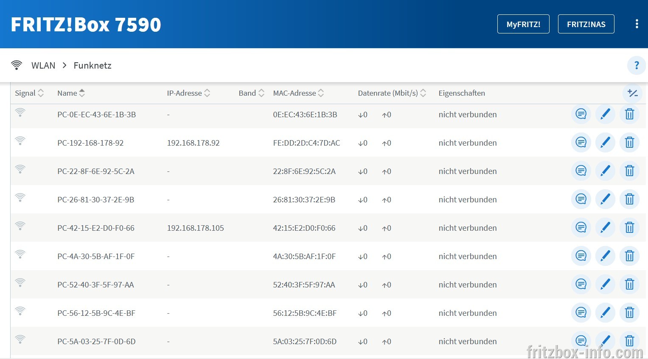This screenshot has width=648, height=359.
Task: Sort by MAC-Adresse column header
Action: coord(298,93)
